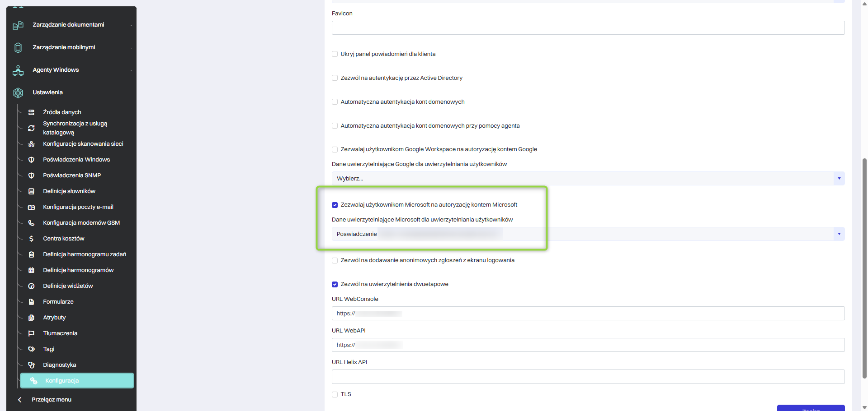This screenshot has width=868, height=411.
Task: Click the Zarządzanie dokumentami documents icon
Action: pos(18,25)
